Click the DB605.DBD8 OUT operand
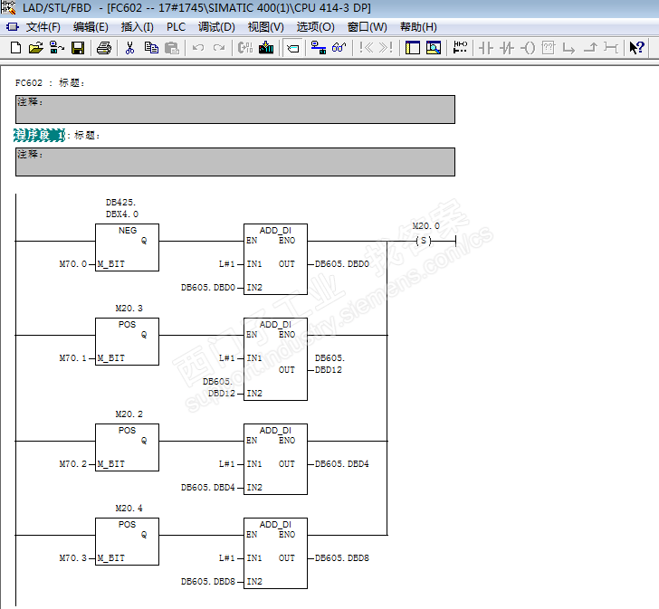Viewport: 659px width, 609px height. (x=342, y=558)
